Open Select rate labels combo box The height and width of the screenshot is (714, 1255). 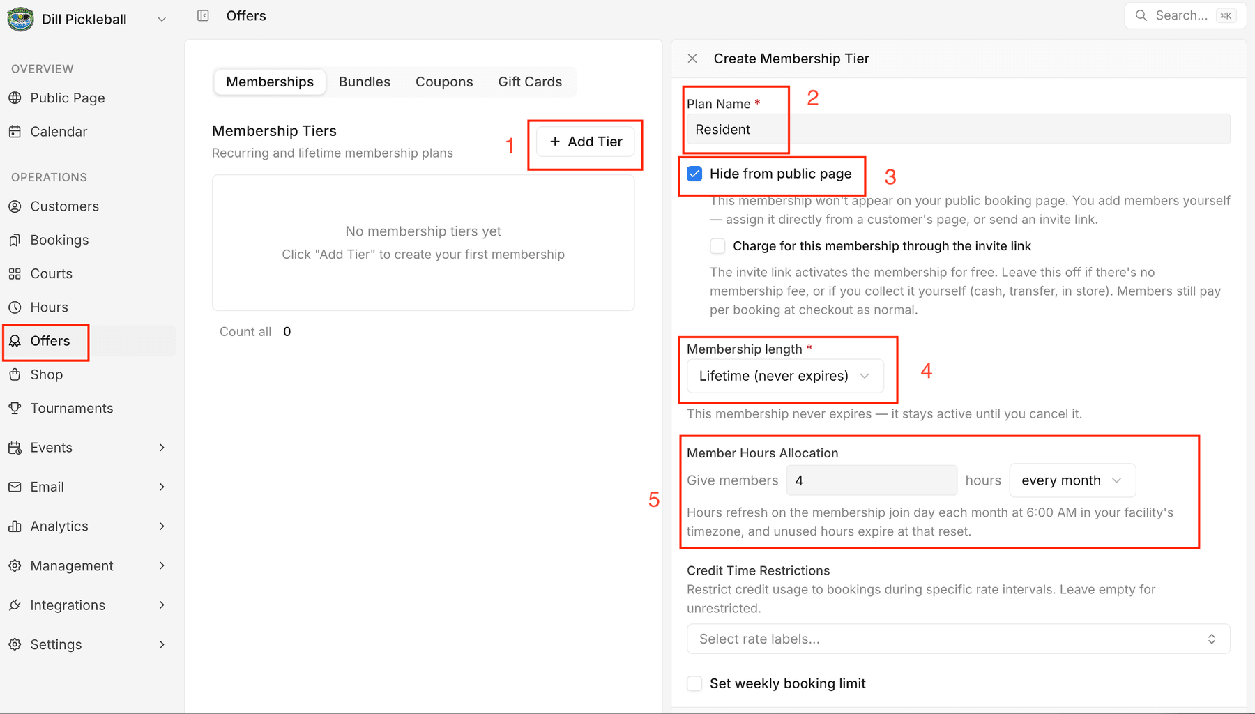click(x=958, y=639)
